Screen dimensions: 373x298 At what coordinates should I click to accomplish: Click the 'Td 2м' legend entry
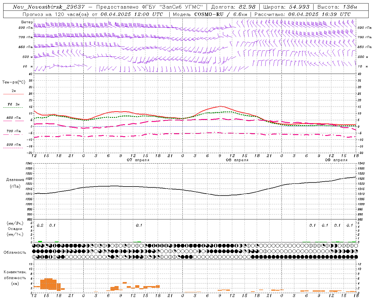click(x=13, y=104)
